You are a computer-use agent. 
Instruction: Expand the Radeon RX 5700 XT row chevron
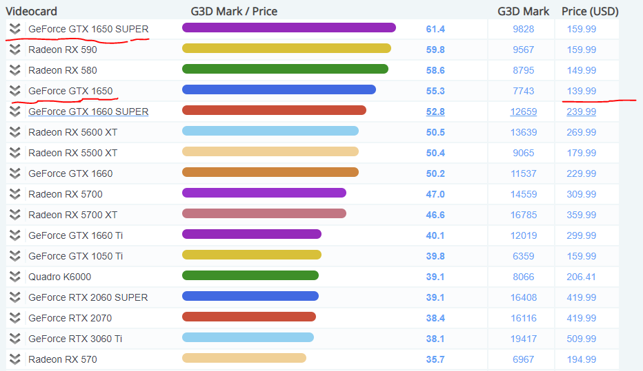[x=15, y=215]
